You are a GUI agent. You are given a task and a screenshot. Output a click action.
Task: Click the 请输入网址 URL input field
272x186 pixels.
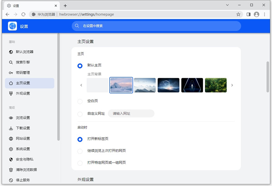click(131, 114)
